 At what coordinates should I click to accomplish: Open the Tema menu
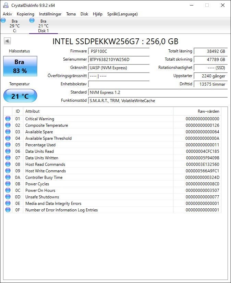(x=71, y=14)
